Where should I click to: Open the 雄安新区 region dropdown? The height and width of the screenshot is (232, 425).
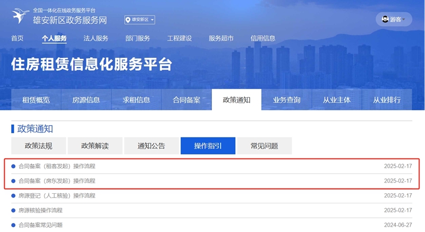tap(140, 20)
